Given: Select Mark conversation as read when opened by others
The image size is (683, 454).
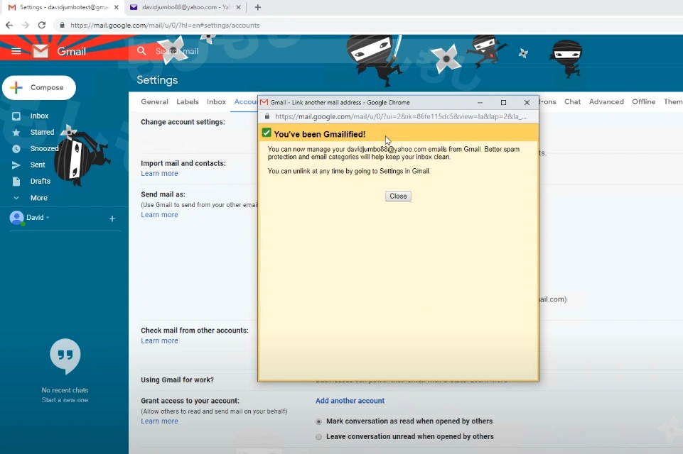Looking at the screenshot, I should click(x=319, y=421).
